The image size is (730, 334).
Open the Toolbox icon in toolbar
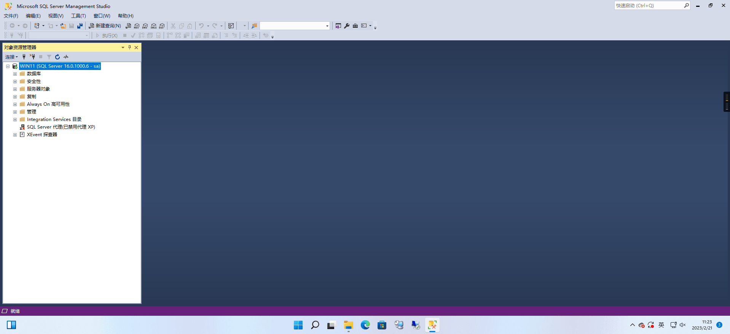coord(355,26)
